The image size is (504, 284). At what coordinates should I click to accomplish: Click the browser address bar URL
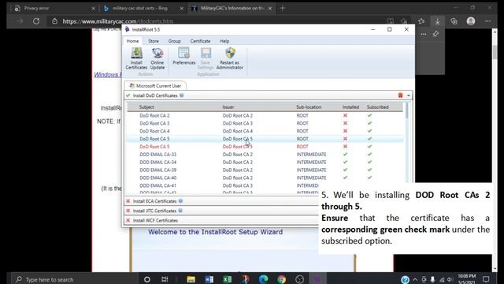point(118,21)
